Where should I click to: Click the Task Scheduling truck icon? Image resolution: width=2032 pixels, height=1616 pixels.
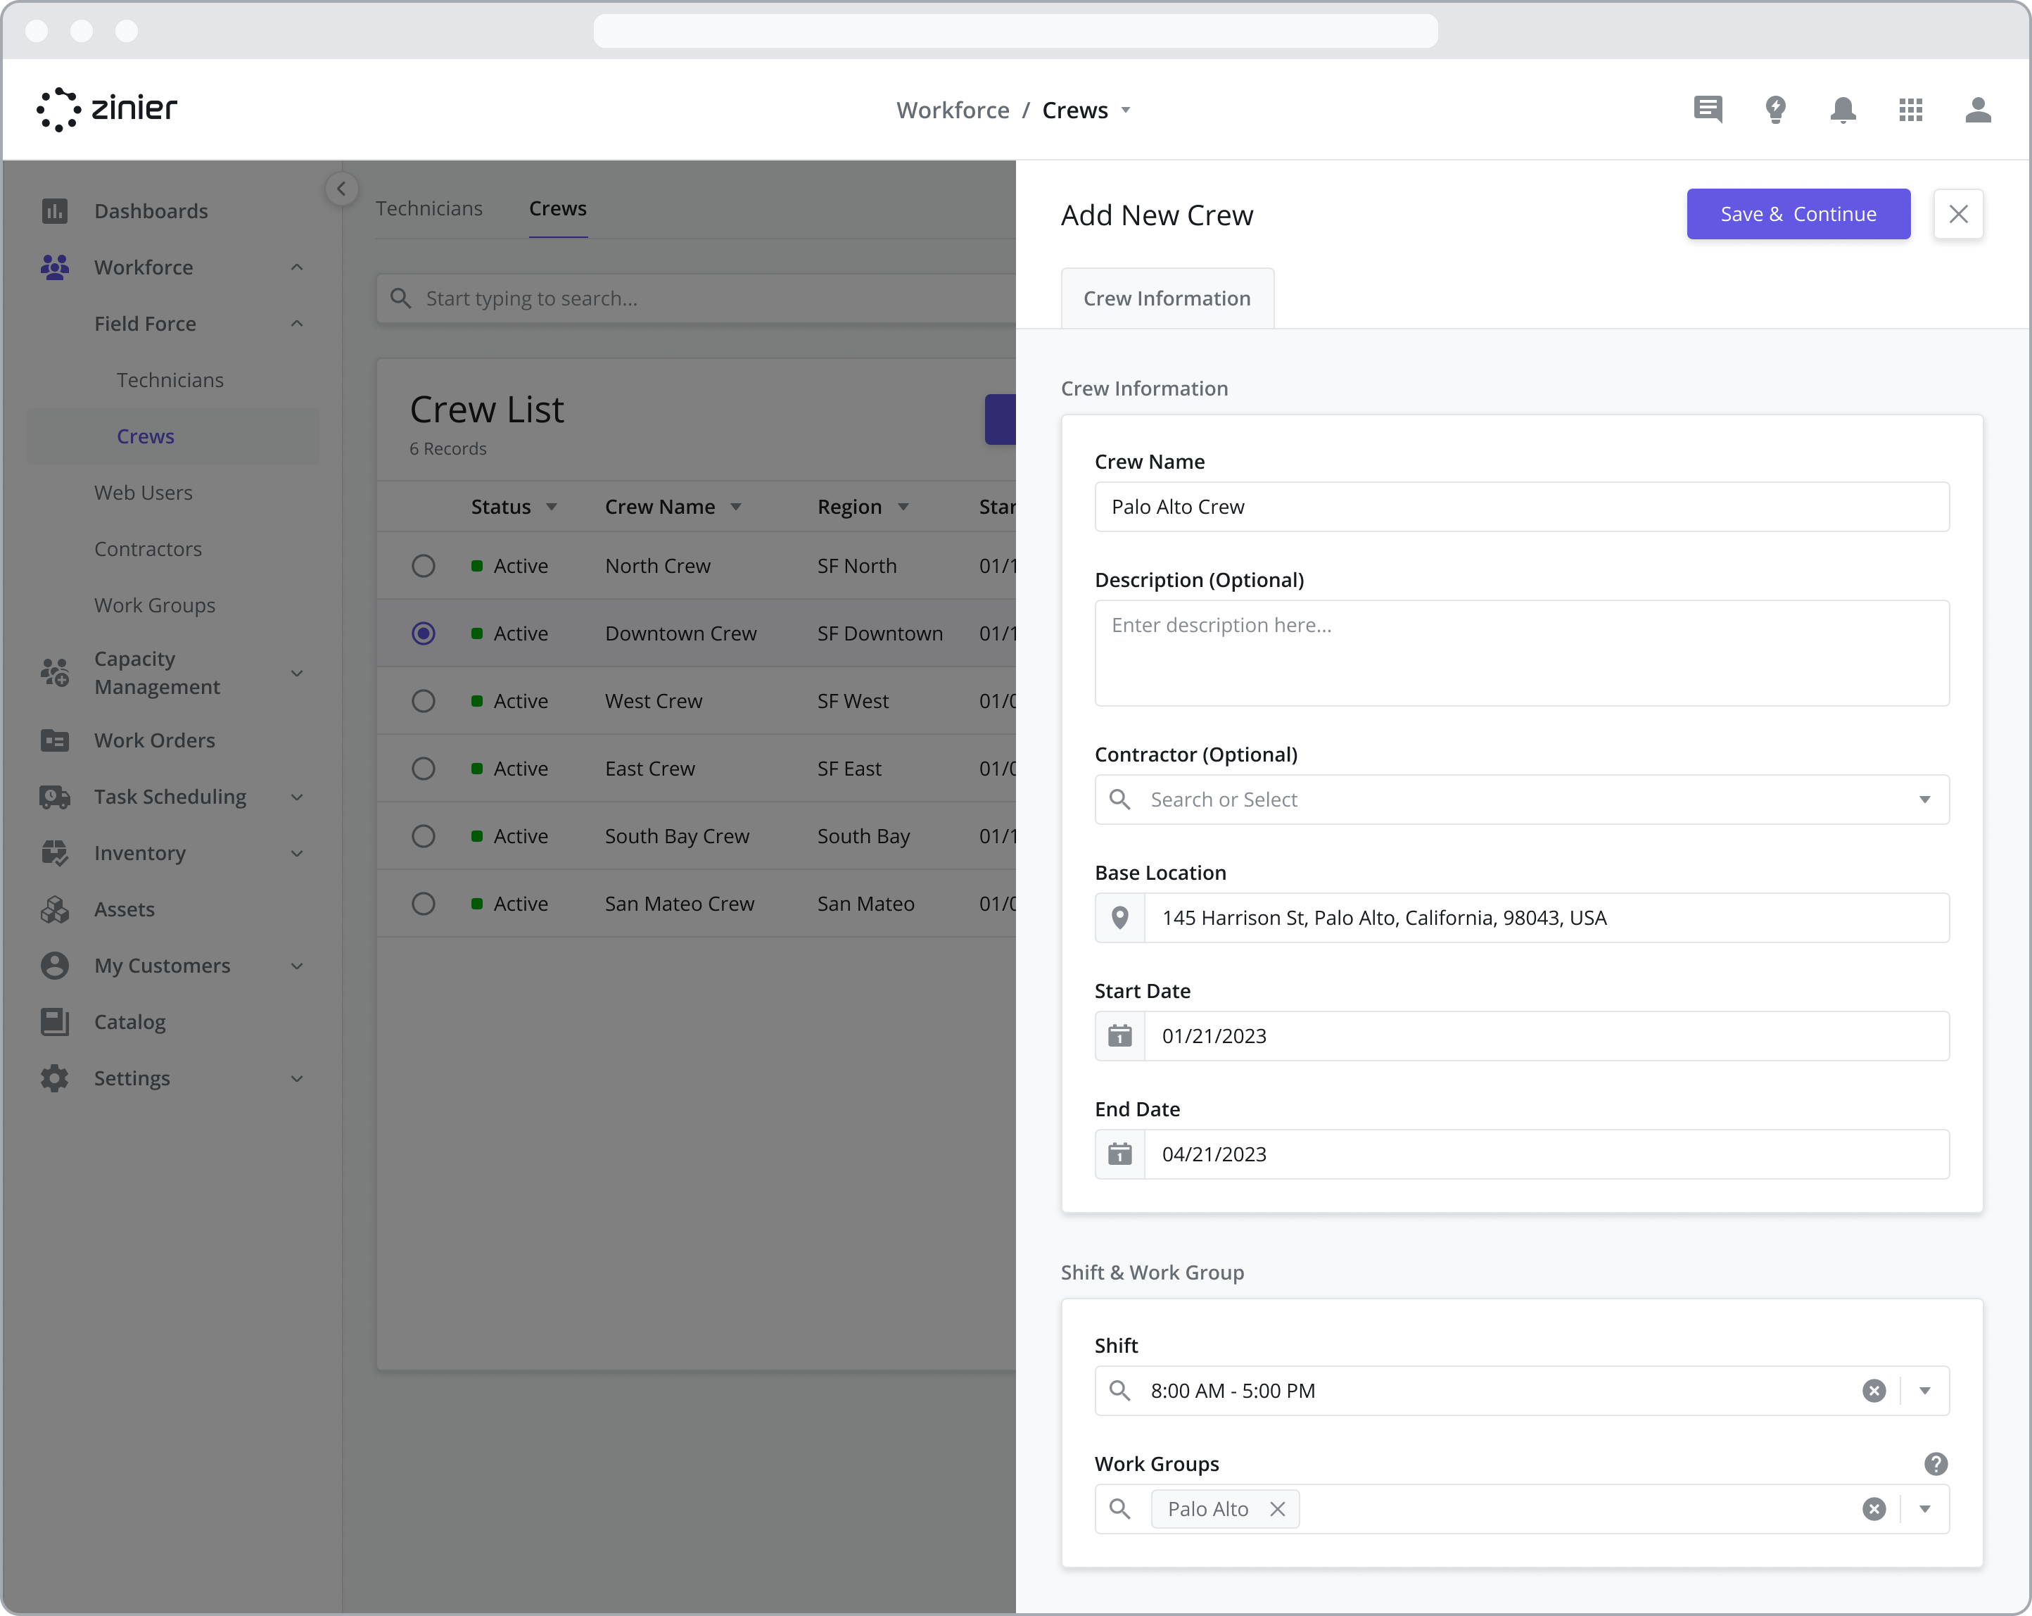[x=55, y=797]
